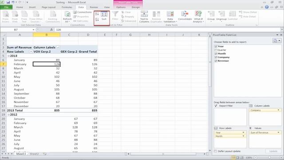Switch to the Review tab
The image size is (284, 160).
(94, 7)
